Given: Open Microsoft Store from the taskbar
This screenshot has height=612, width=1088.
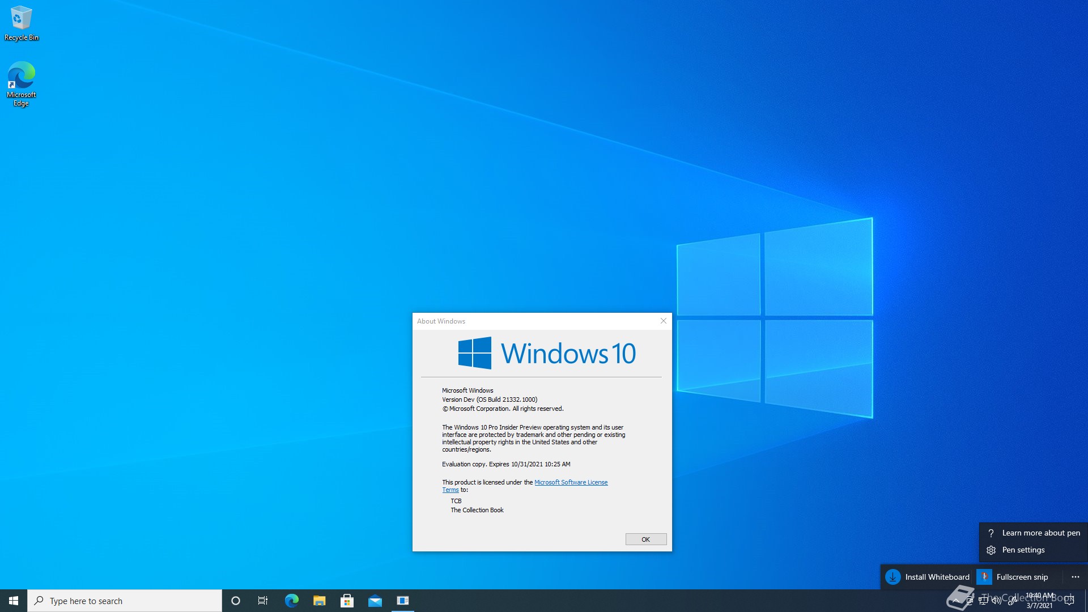Looking at the screenshot, I should click(347, 601).
